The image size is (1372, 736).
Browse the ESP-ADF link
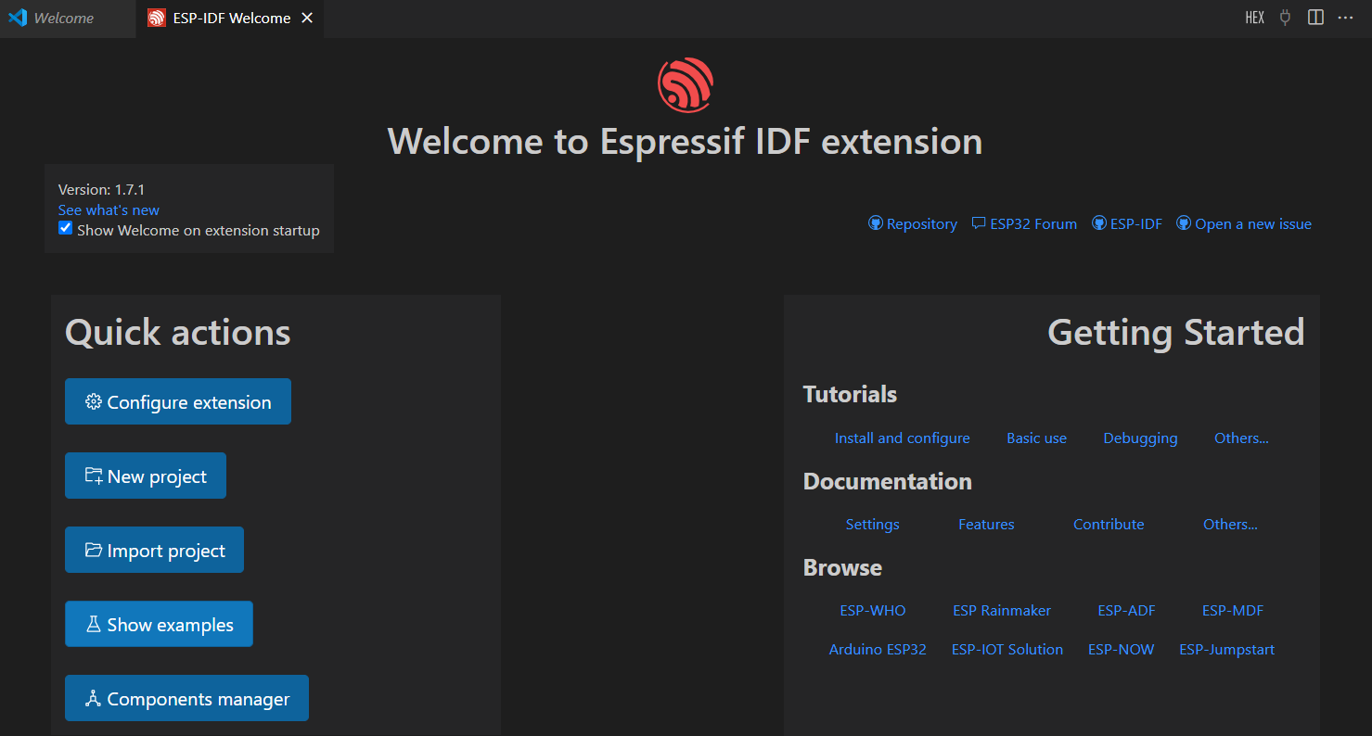pyautogui.click(x=1126, y=610)
